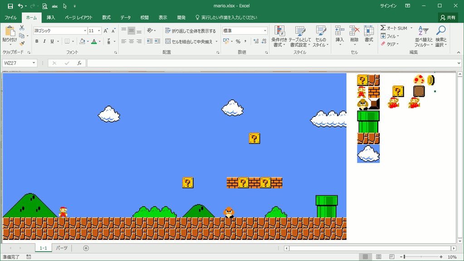Switch to the データ ribbon tab
This screenshot has height=261, width=464.
click(126, 17)
